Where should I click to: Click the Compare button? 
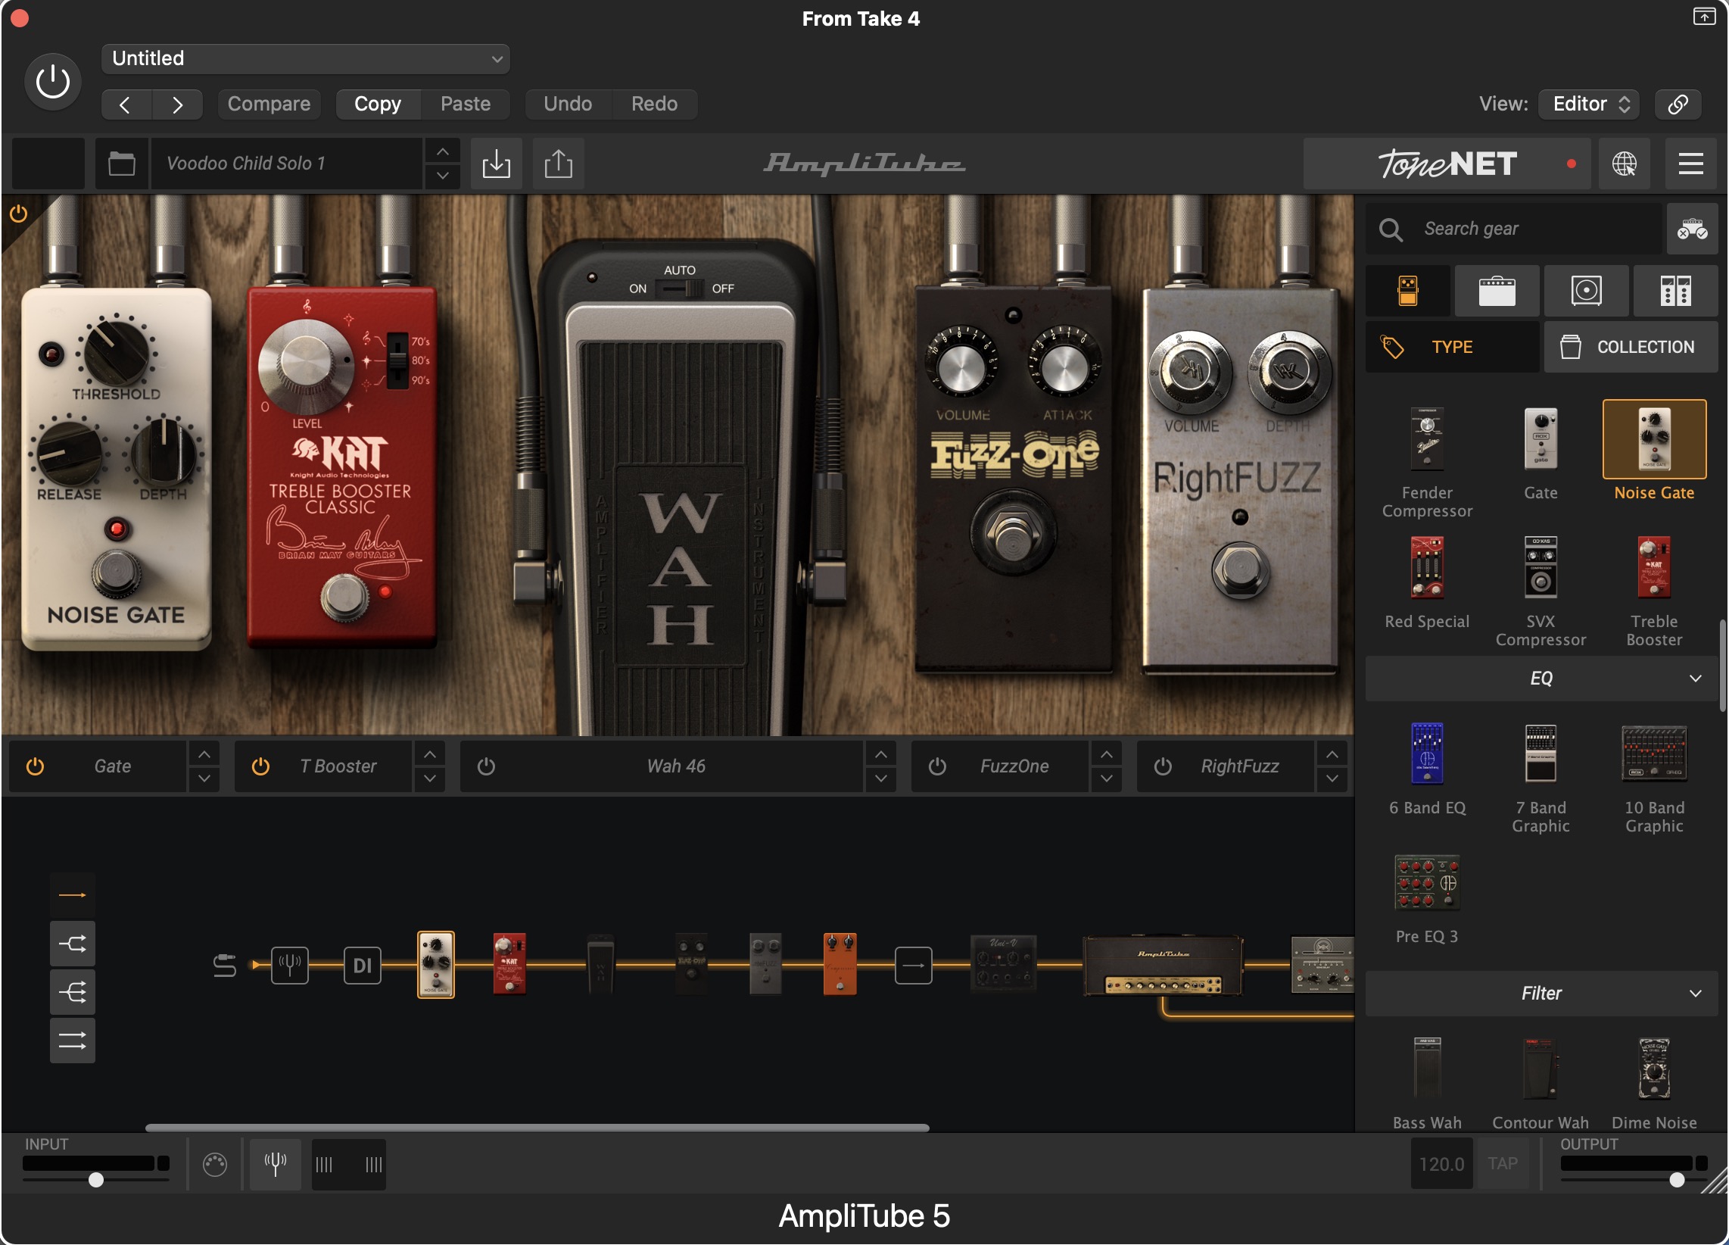click(268, 105)
